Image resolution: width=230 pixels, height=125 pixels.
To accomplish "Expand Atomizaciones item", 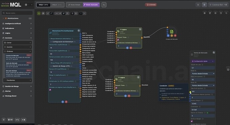I will pyautogui.click(x=17, y=18).
